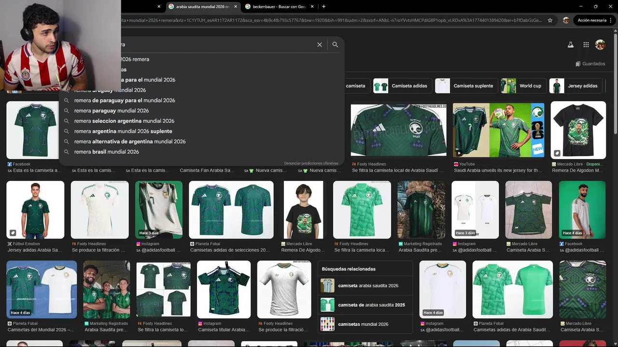The width and height of the screenshot is (618, 347).
Task: Open the Google account avatar
Action: [x=600, y=44]
